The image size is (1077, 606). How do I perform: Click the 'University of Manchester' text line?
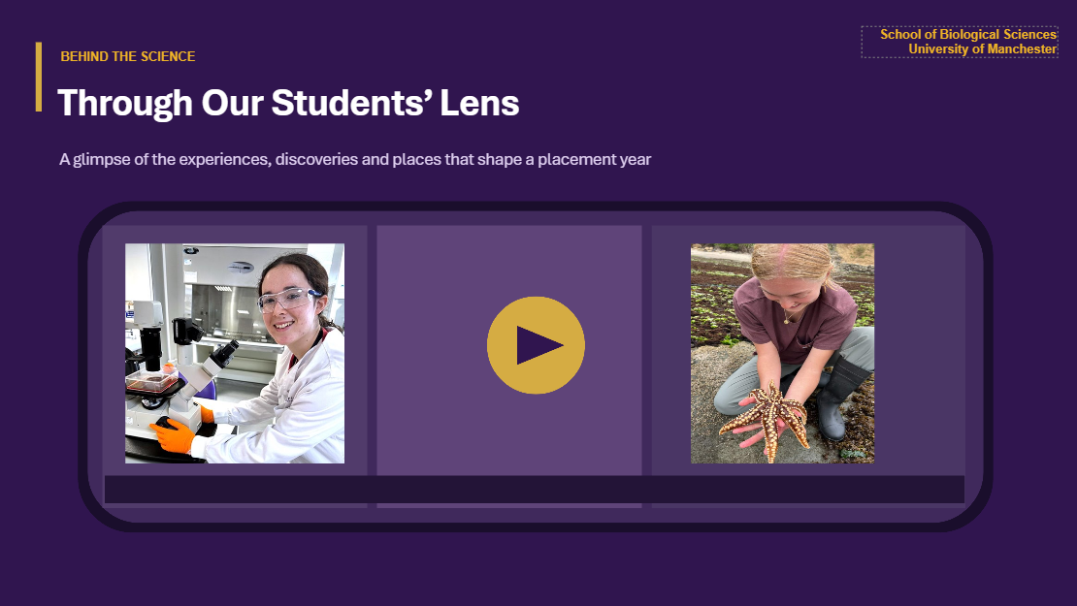click(982, 49)
